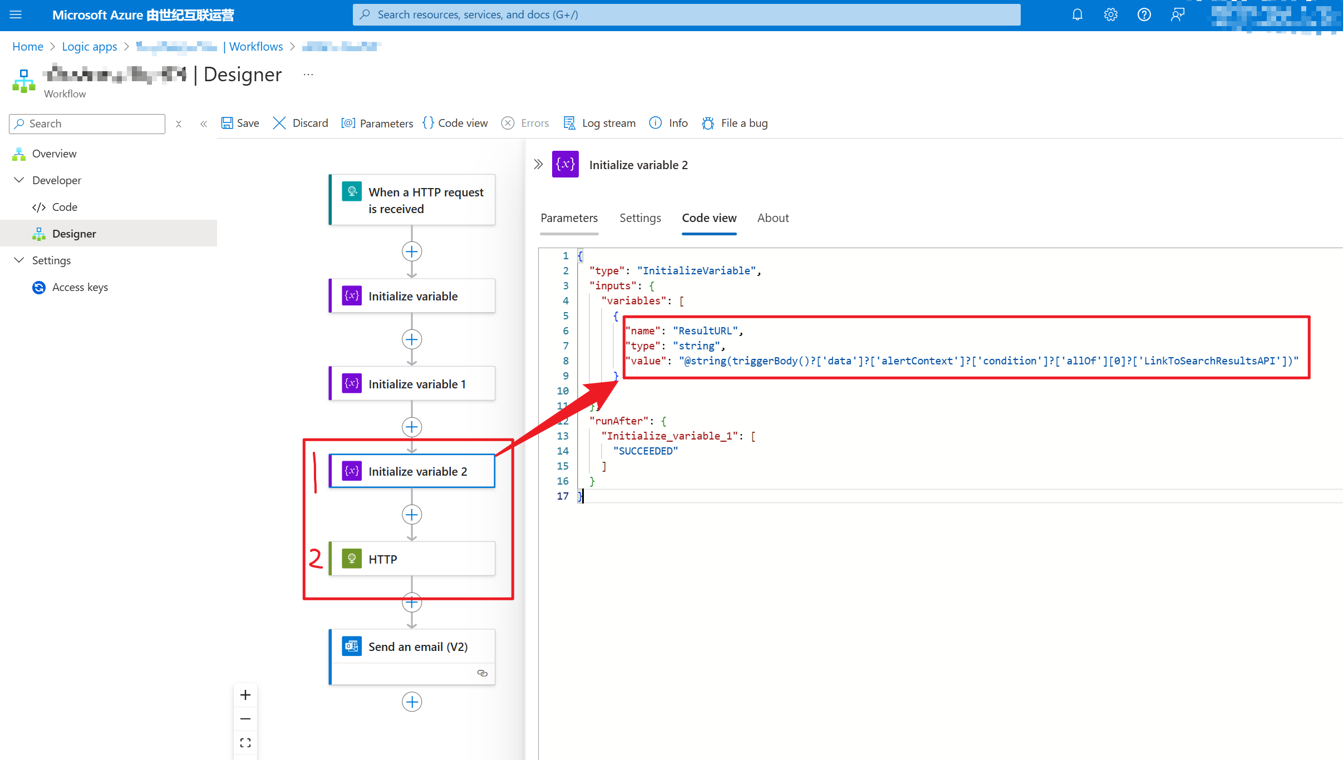Click the Save toolbar icon
This screenshot has width=1343, height=760.
point(227,123)
